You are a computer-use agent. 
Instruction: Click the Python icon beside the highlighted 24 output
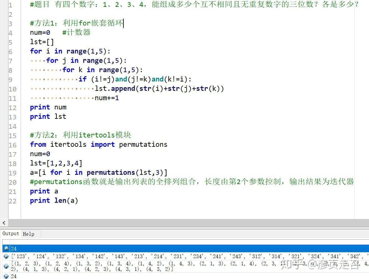click(6, 248)
